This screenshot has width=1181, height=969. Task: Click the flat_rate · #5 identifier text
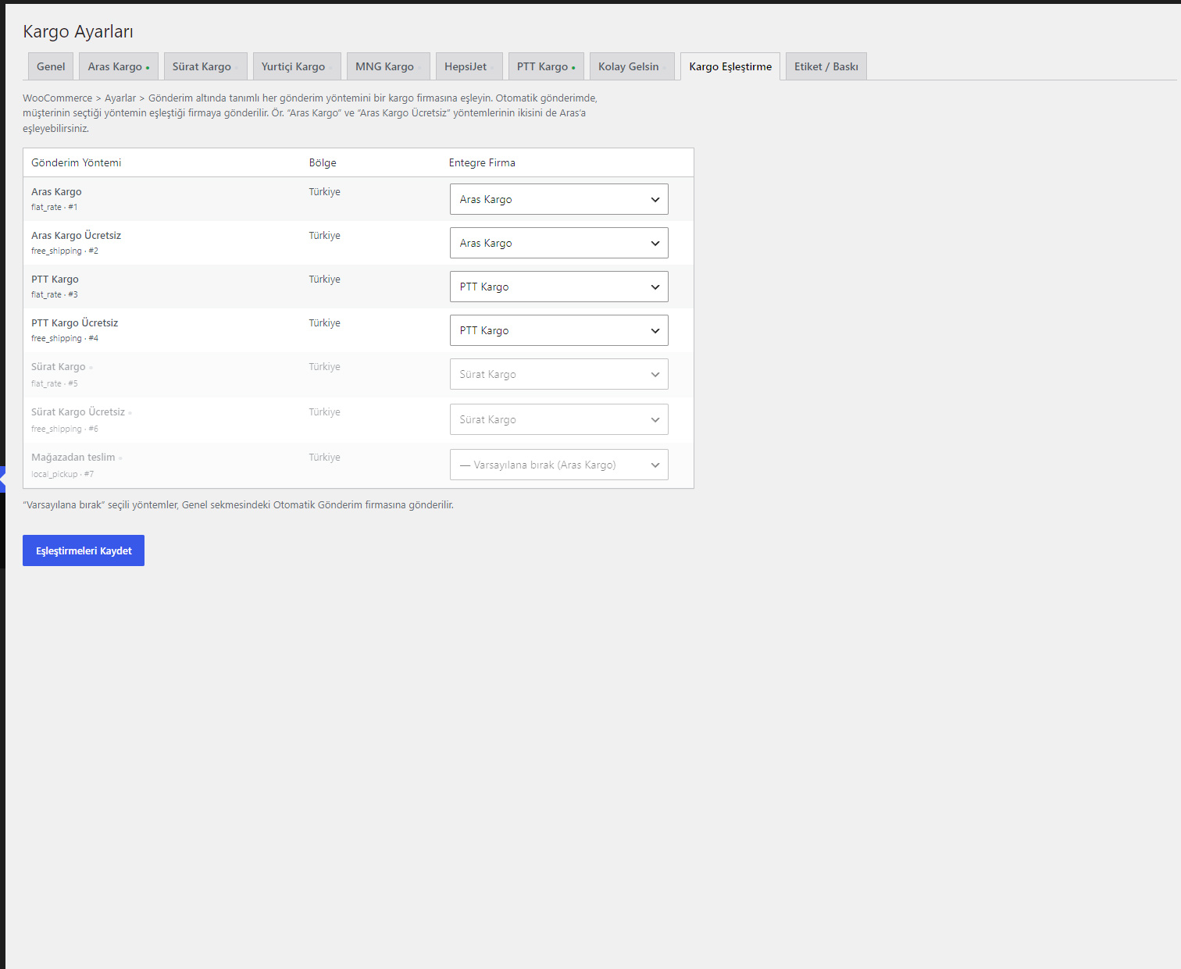coord(55,383)
